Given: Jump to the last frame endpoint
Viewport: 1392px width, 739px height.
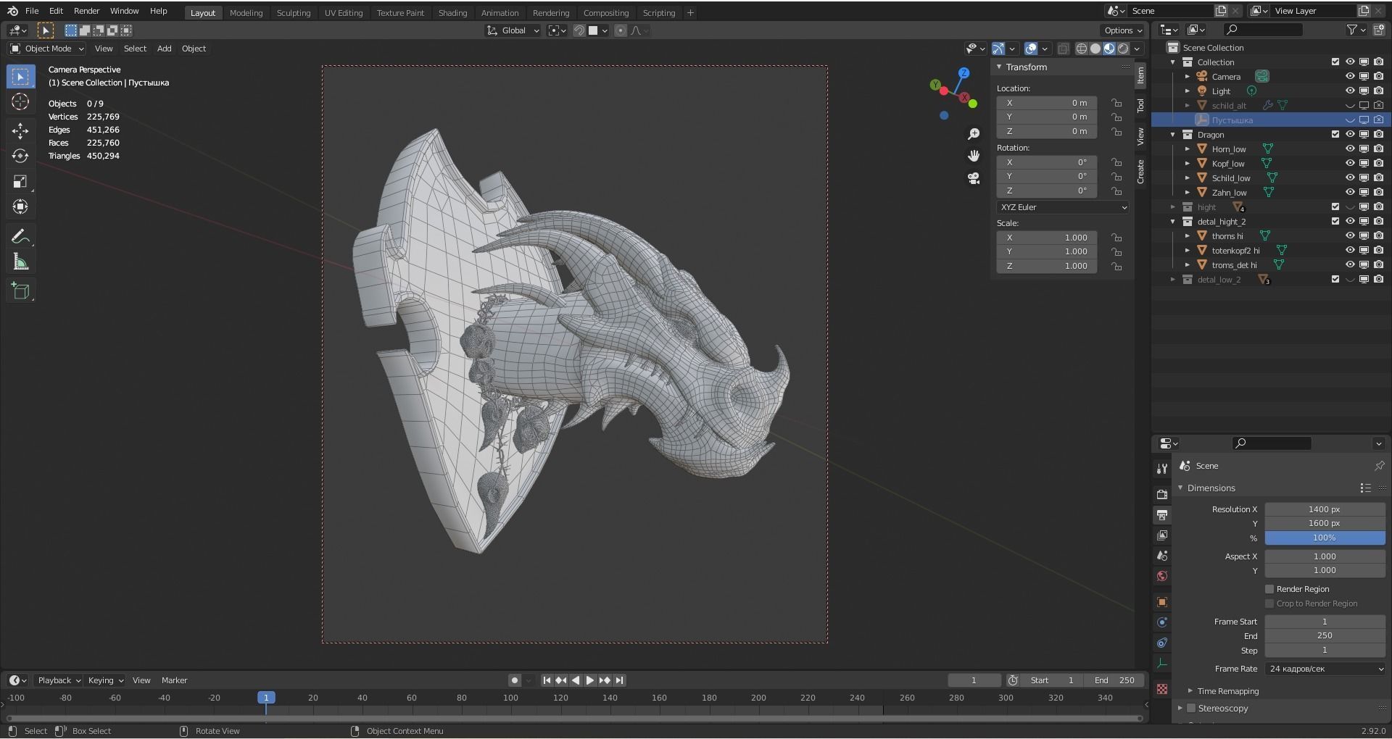Looking at the screenshot, I should (619, 680).
